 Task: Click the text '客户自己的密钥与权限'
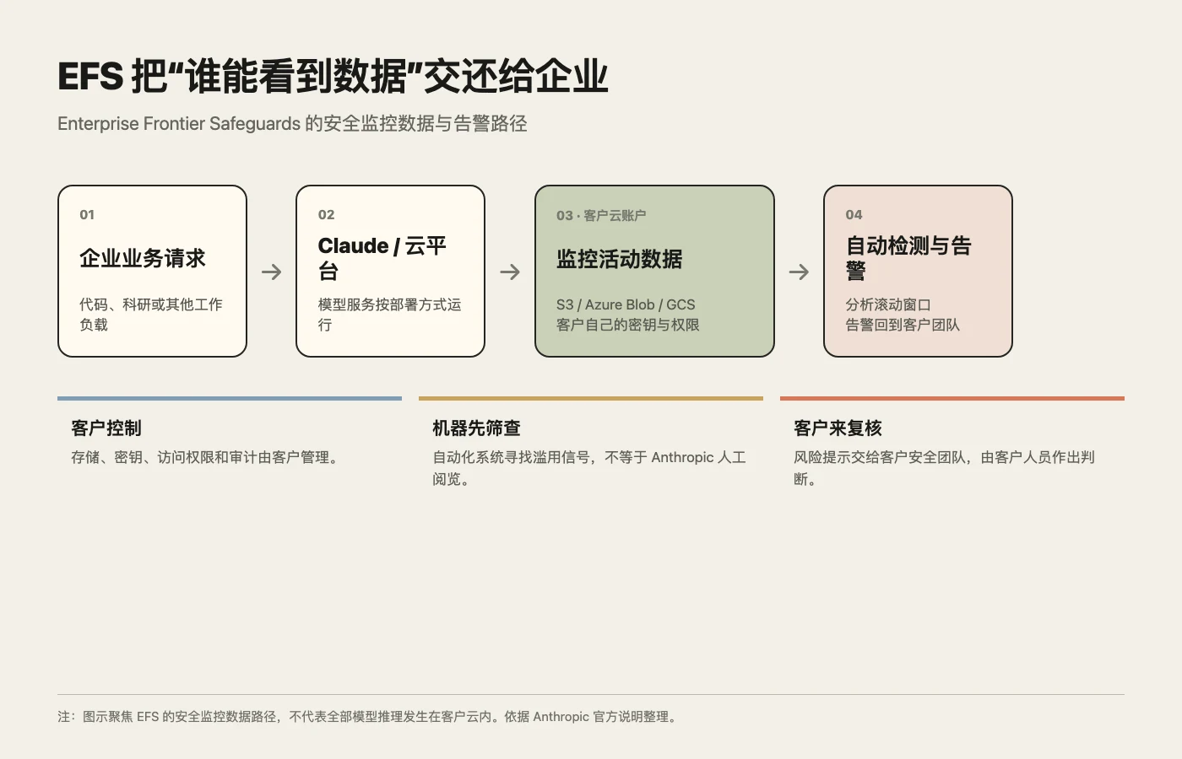tap(627, 325)
